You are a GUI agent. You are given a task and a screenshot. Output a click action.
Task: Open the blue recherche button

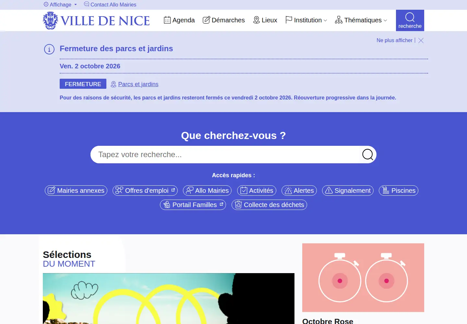tap(410, 20)
